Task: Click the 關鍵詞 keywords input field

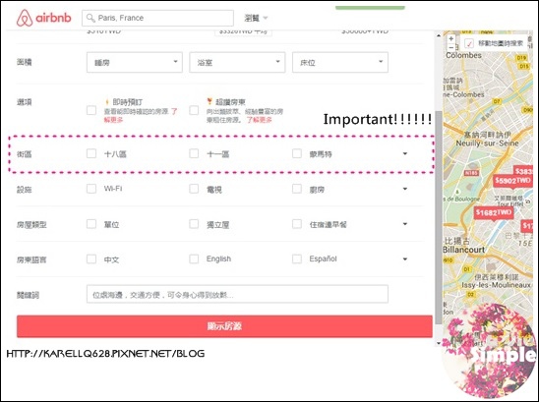Action: click(237, 294)
